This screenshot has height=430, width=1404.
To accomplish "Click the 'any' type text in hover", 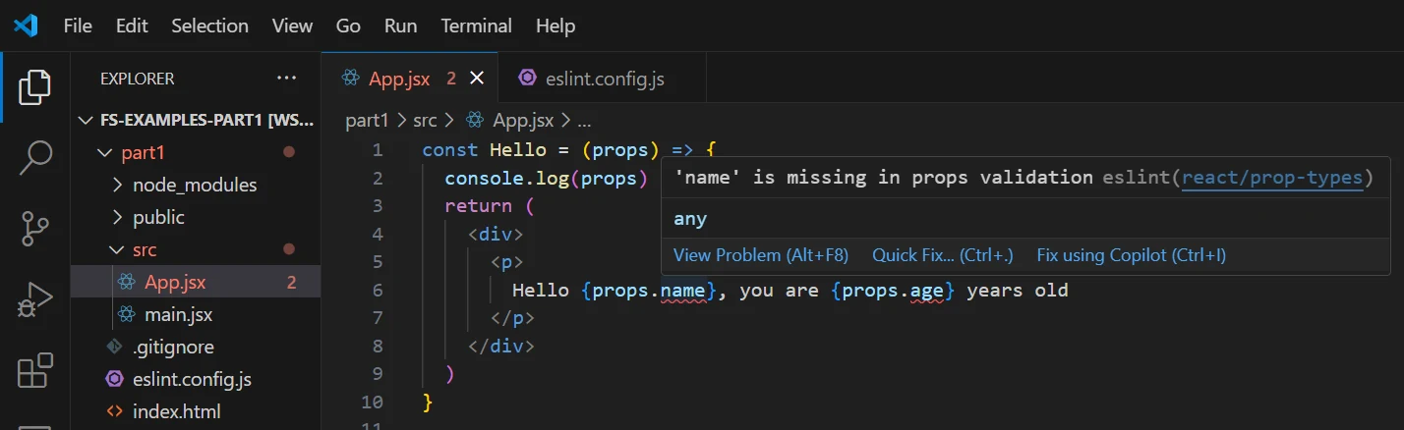I will (690, 219).
